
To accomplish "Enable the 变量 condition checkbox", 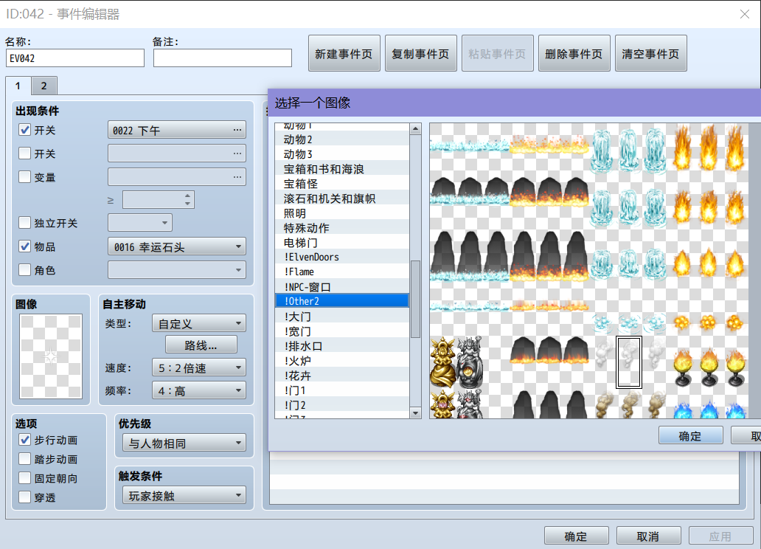I will (x=24, y=176).
